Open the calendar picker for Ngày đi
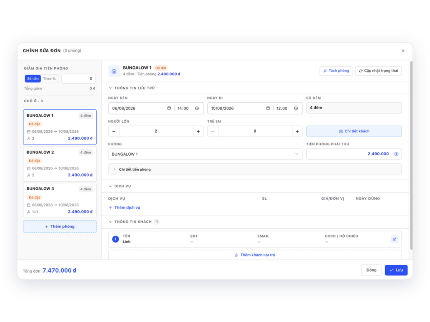Screen dimensions: 430x322 [268, 108]
